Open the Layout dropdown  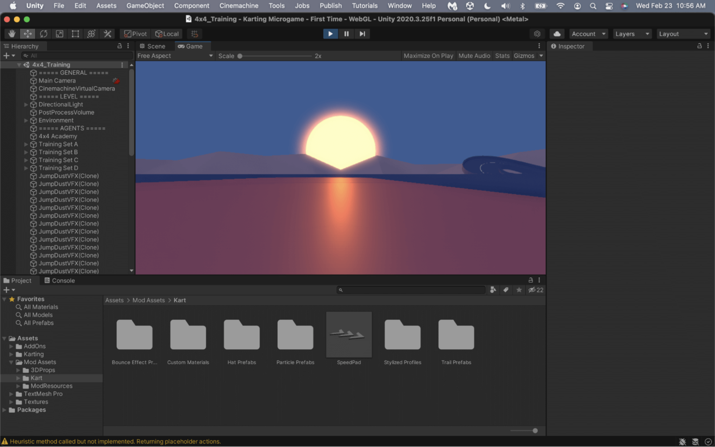click(x=683, y=33)
